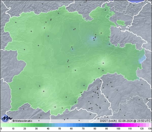Click the date 02-08-2024

click(125, 121)
